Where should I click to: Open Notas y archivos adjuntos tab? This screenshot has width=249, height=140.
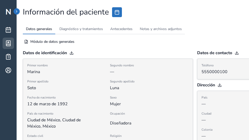[161, 29]
